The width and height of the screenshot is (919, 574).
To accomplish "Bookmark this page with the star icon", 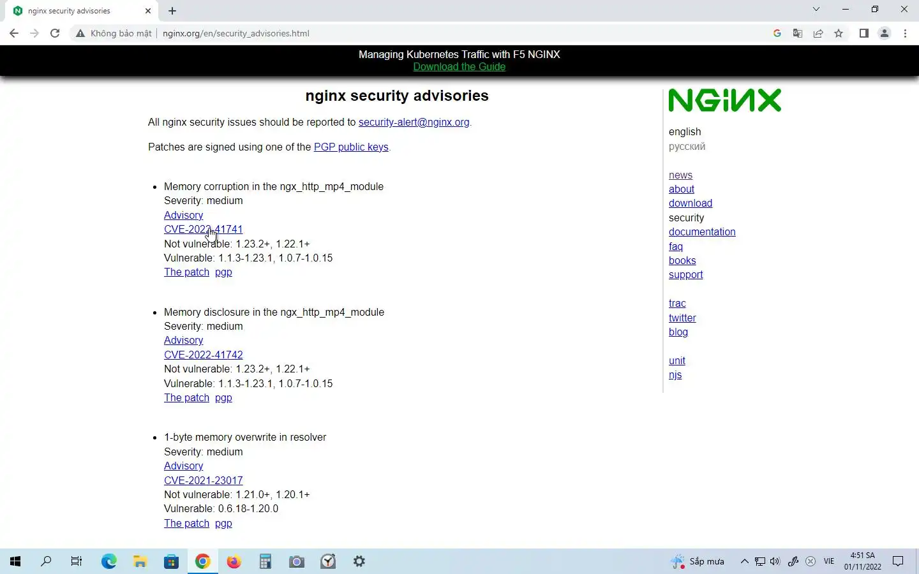I will (x=839, y=33).
